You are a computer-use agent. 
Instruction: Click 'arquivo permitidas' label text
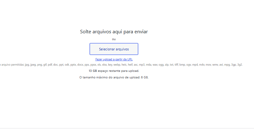tap(13, 65)
